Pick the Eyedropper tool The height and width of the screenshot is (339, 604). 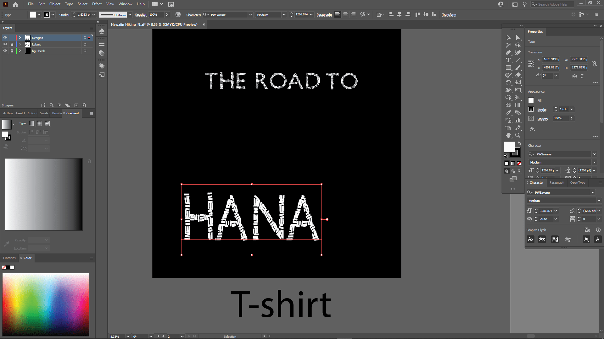[x=508, y=112]
